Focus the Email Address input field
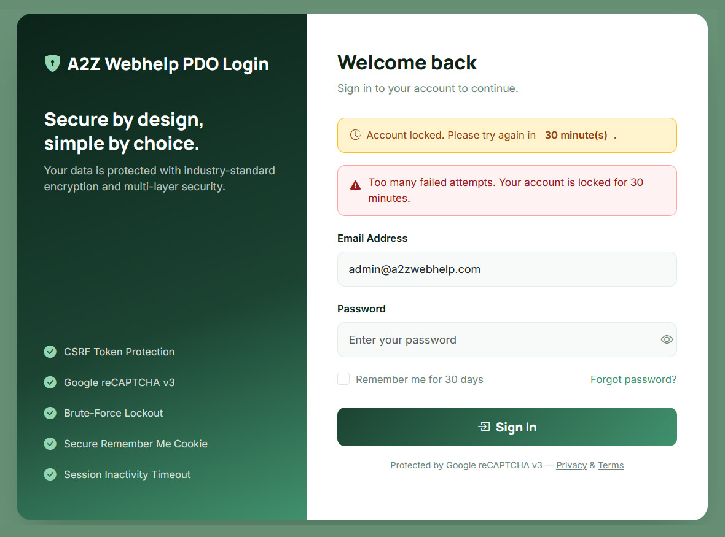The width and height of the screenshot is (725, 537). click(x=507, y=269)
